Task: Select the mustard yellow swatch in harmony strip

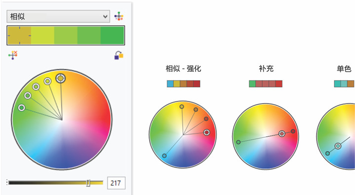Action: tap(19, 35)
